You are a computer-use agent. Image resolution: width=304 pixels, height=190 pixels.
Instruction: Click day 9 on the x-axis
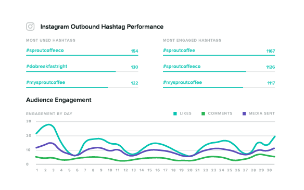(101, 170)
